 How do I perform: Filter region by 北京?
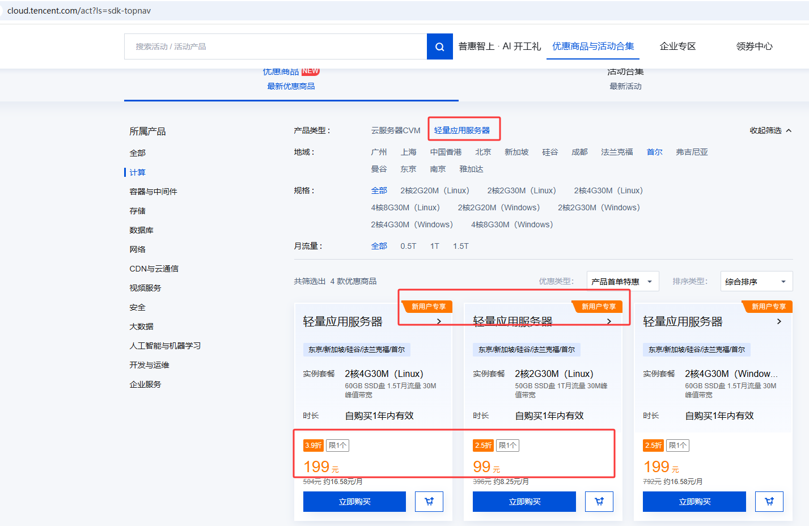[483, 152]
